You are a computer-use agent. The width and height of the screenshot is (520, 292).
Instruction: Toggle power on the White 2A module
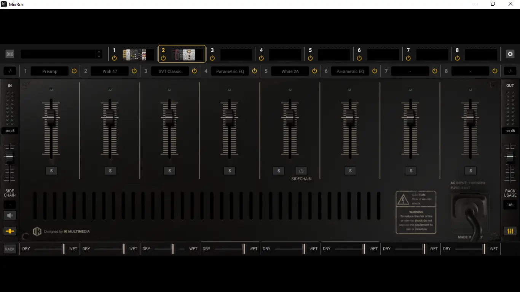point(314,71)
